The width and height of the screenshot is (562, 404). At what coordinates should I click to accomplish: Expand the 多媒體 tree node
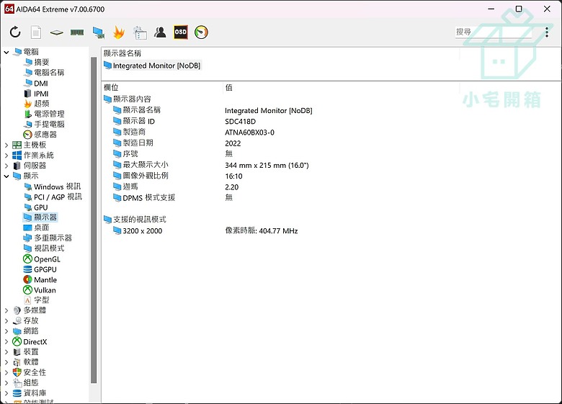pos(6,310)
